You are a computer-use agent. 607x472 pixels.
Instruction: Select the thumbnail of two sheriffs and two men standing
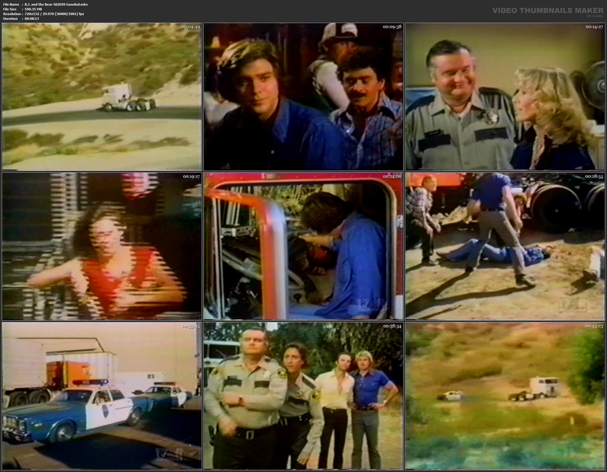(303, 396)
